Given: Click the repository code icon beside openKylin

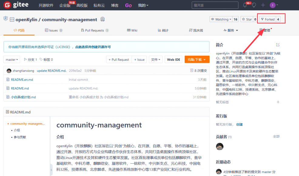Looking at the screenshot, I should tap(12, 19).
